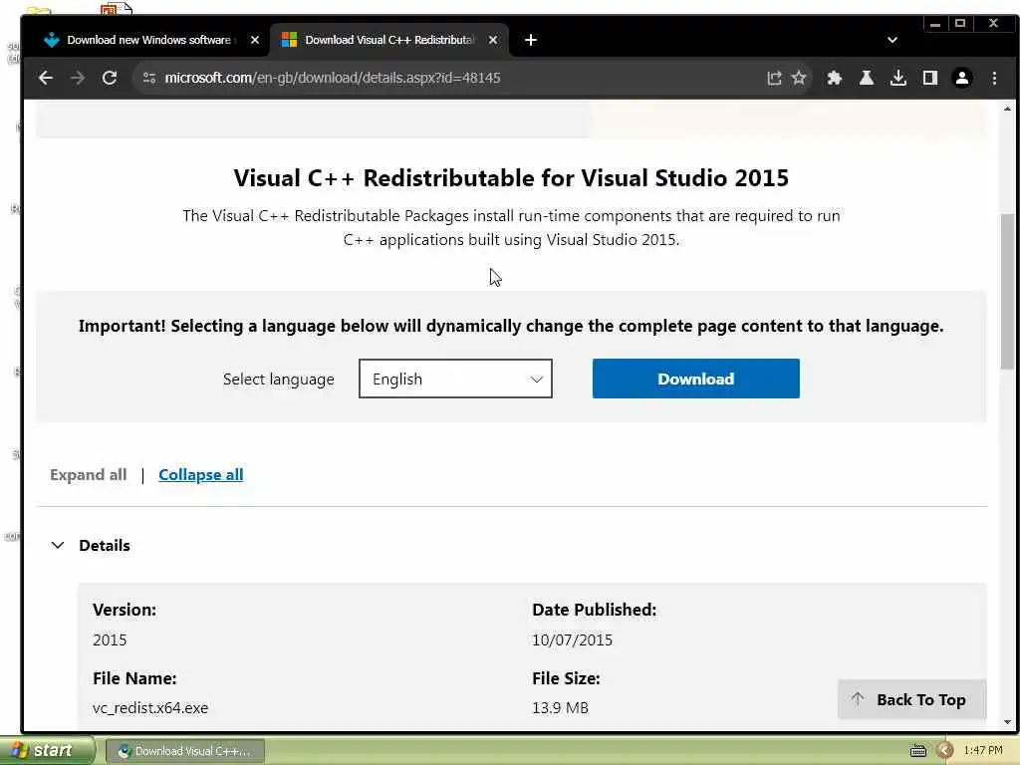Open the Extensions puzzle icon
Image resolution: width=1020 pixels, height=765 pixels.
coord(834,78)
